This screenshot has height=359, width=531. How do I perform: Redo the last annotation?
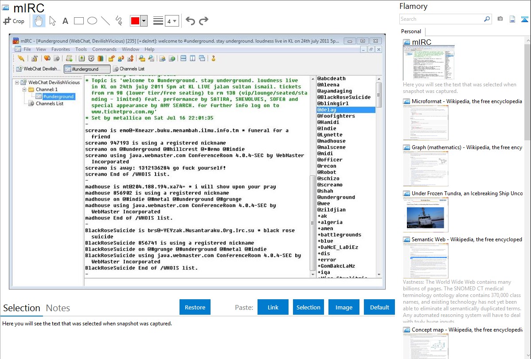[203, 21]
